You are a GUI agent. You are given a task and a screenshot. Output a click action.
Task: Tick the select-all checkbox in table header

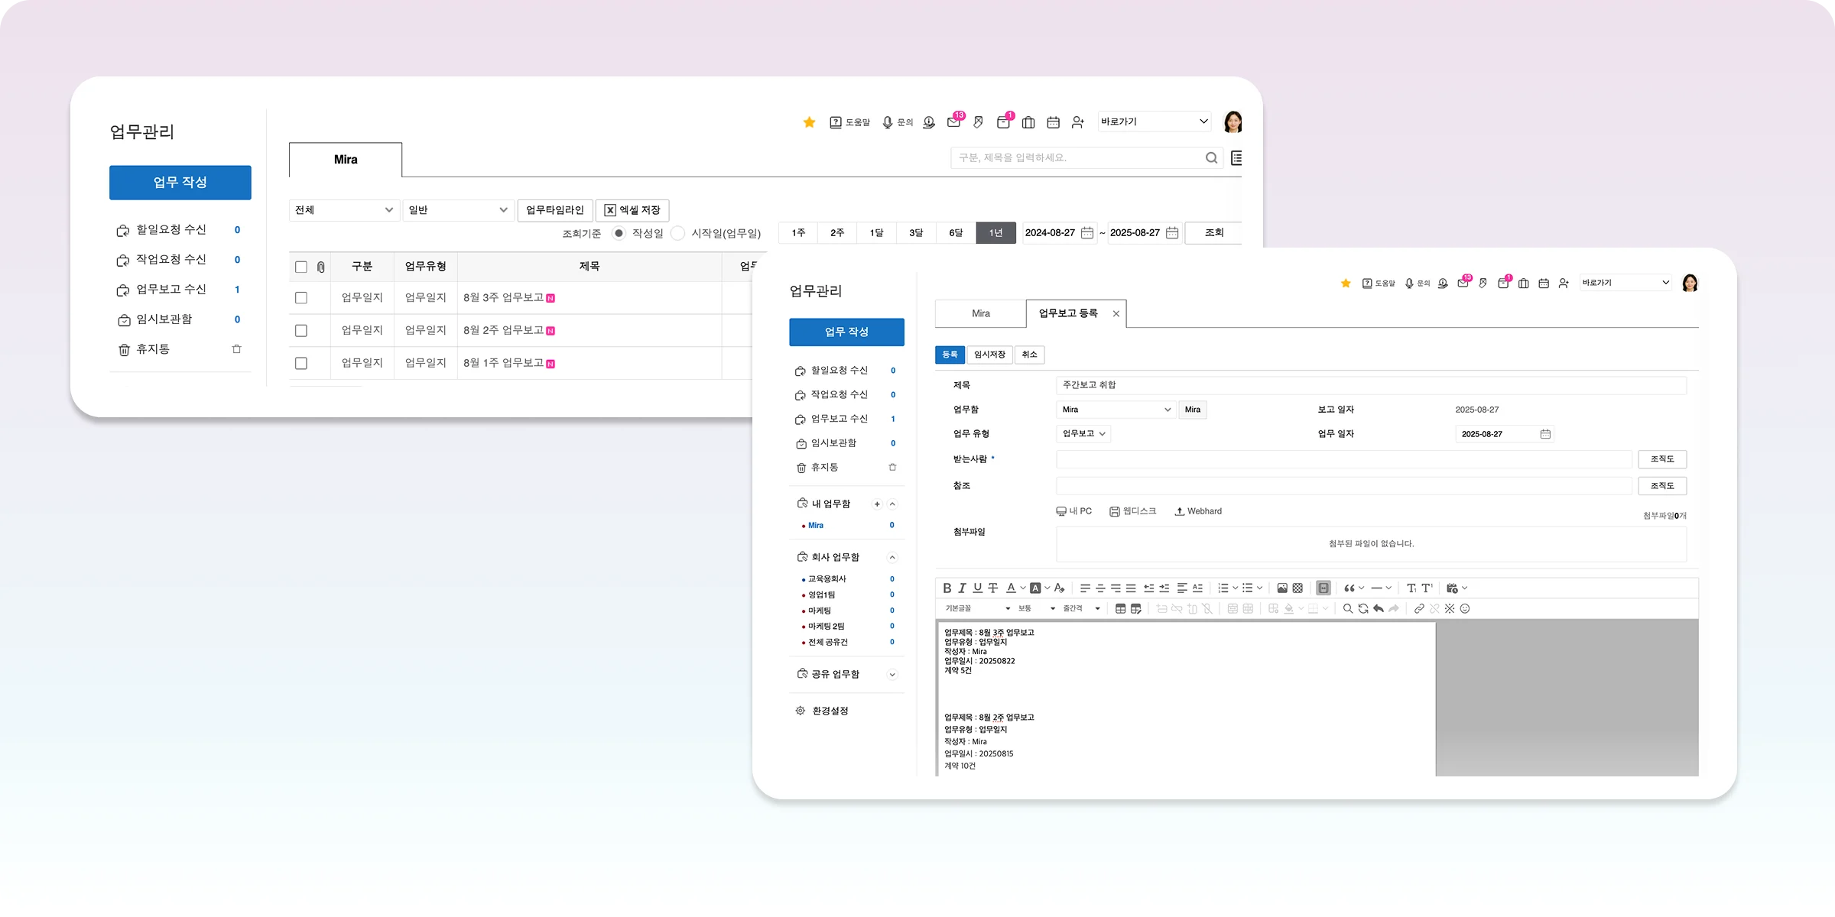click(301, 267)
